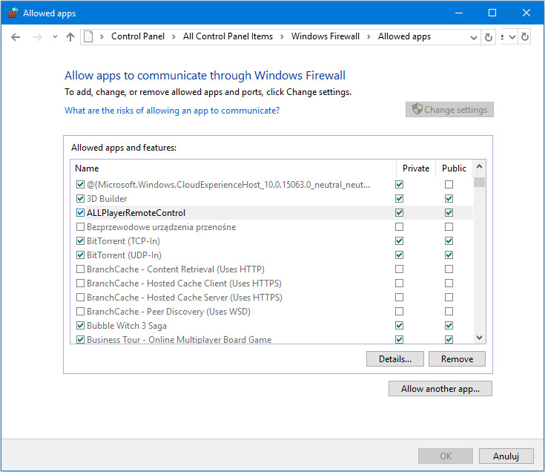Click the Public column header
545x472 pixels.
[x=454, y=168]
